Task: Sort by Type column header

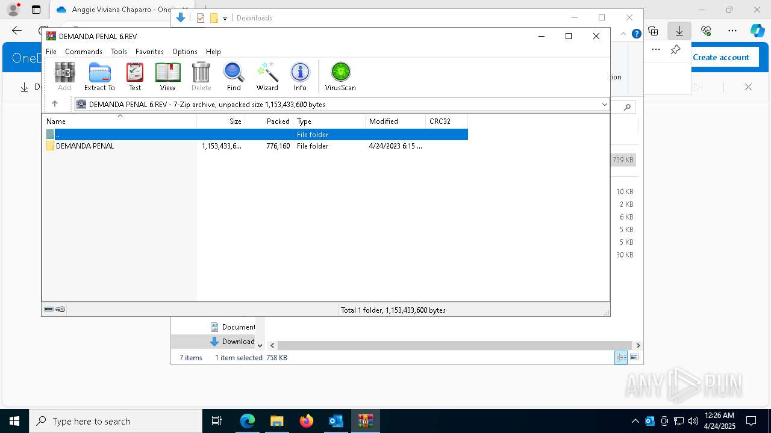Action: [329, 121]
